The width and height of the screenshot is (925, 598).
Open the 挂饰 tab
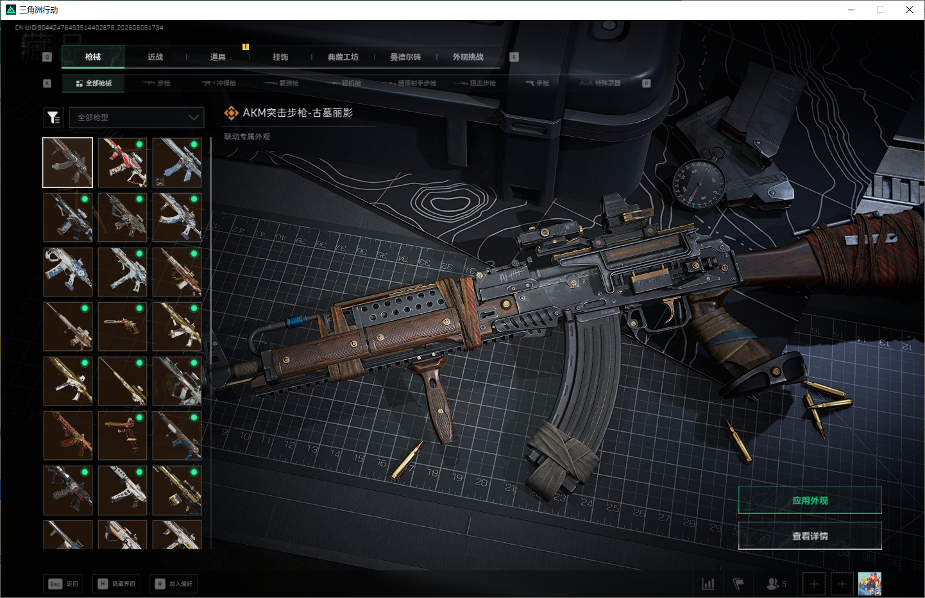click(280, 57)
